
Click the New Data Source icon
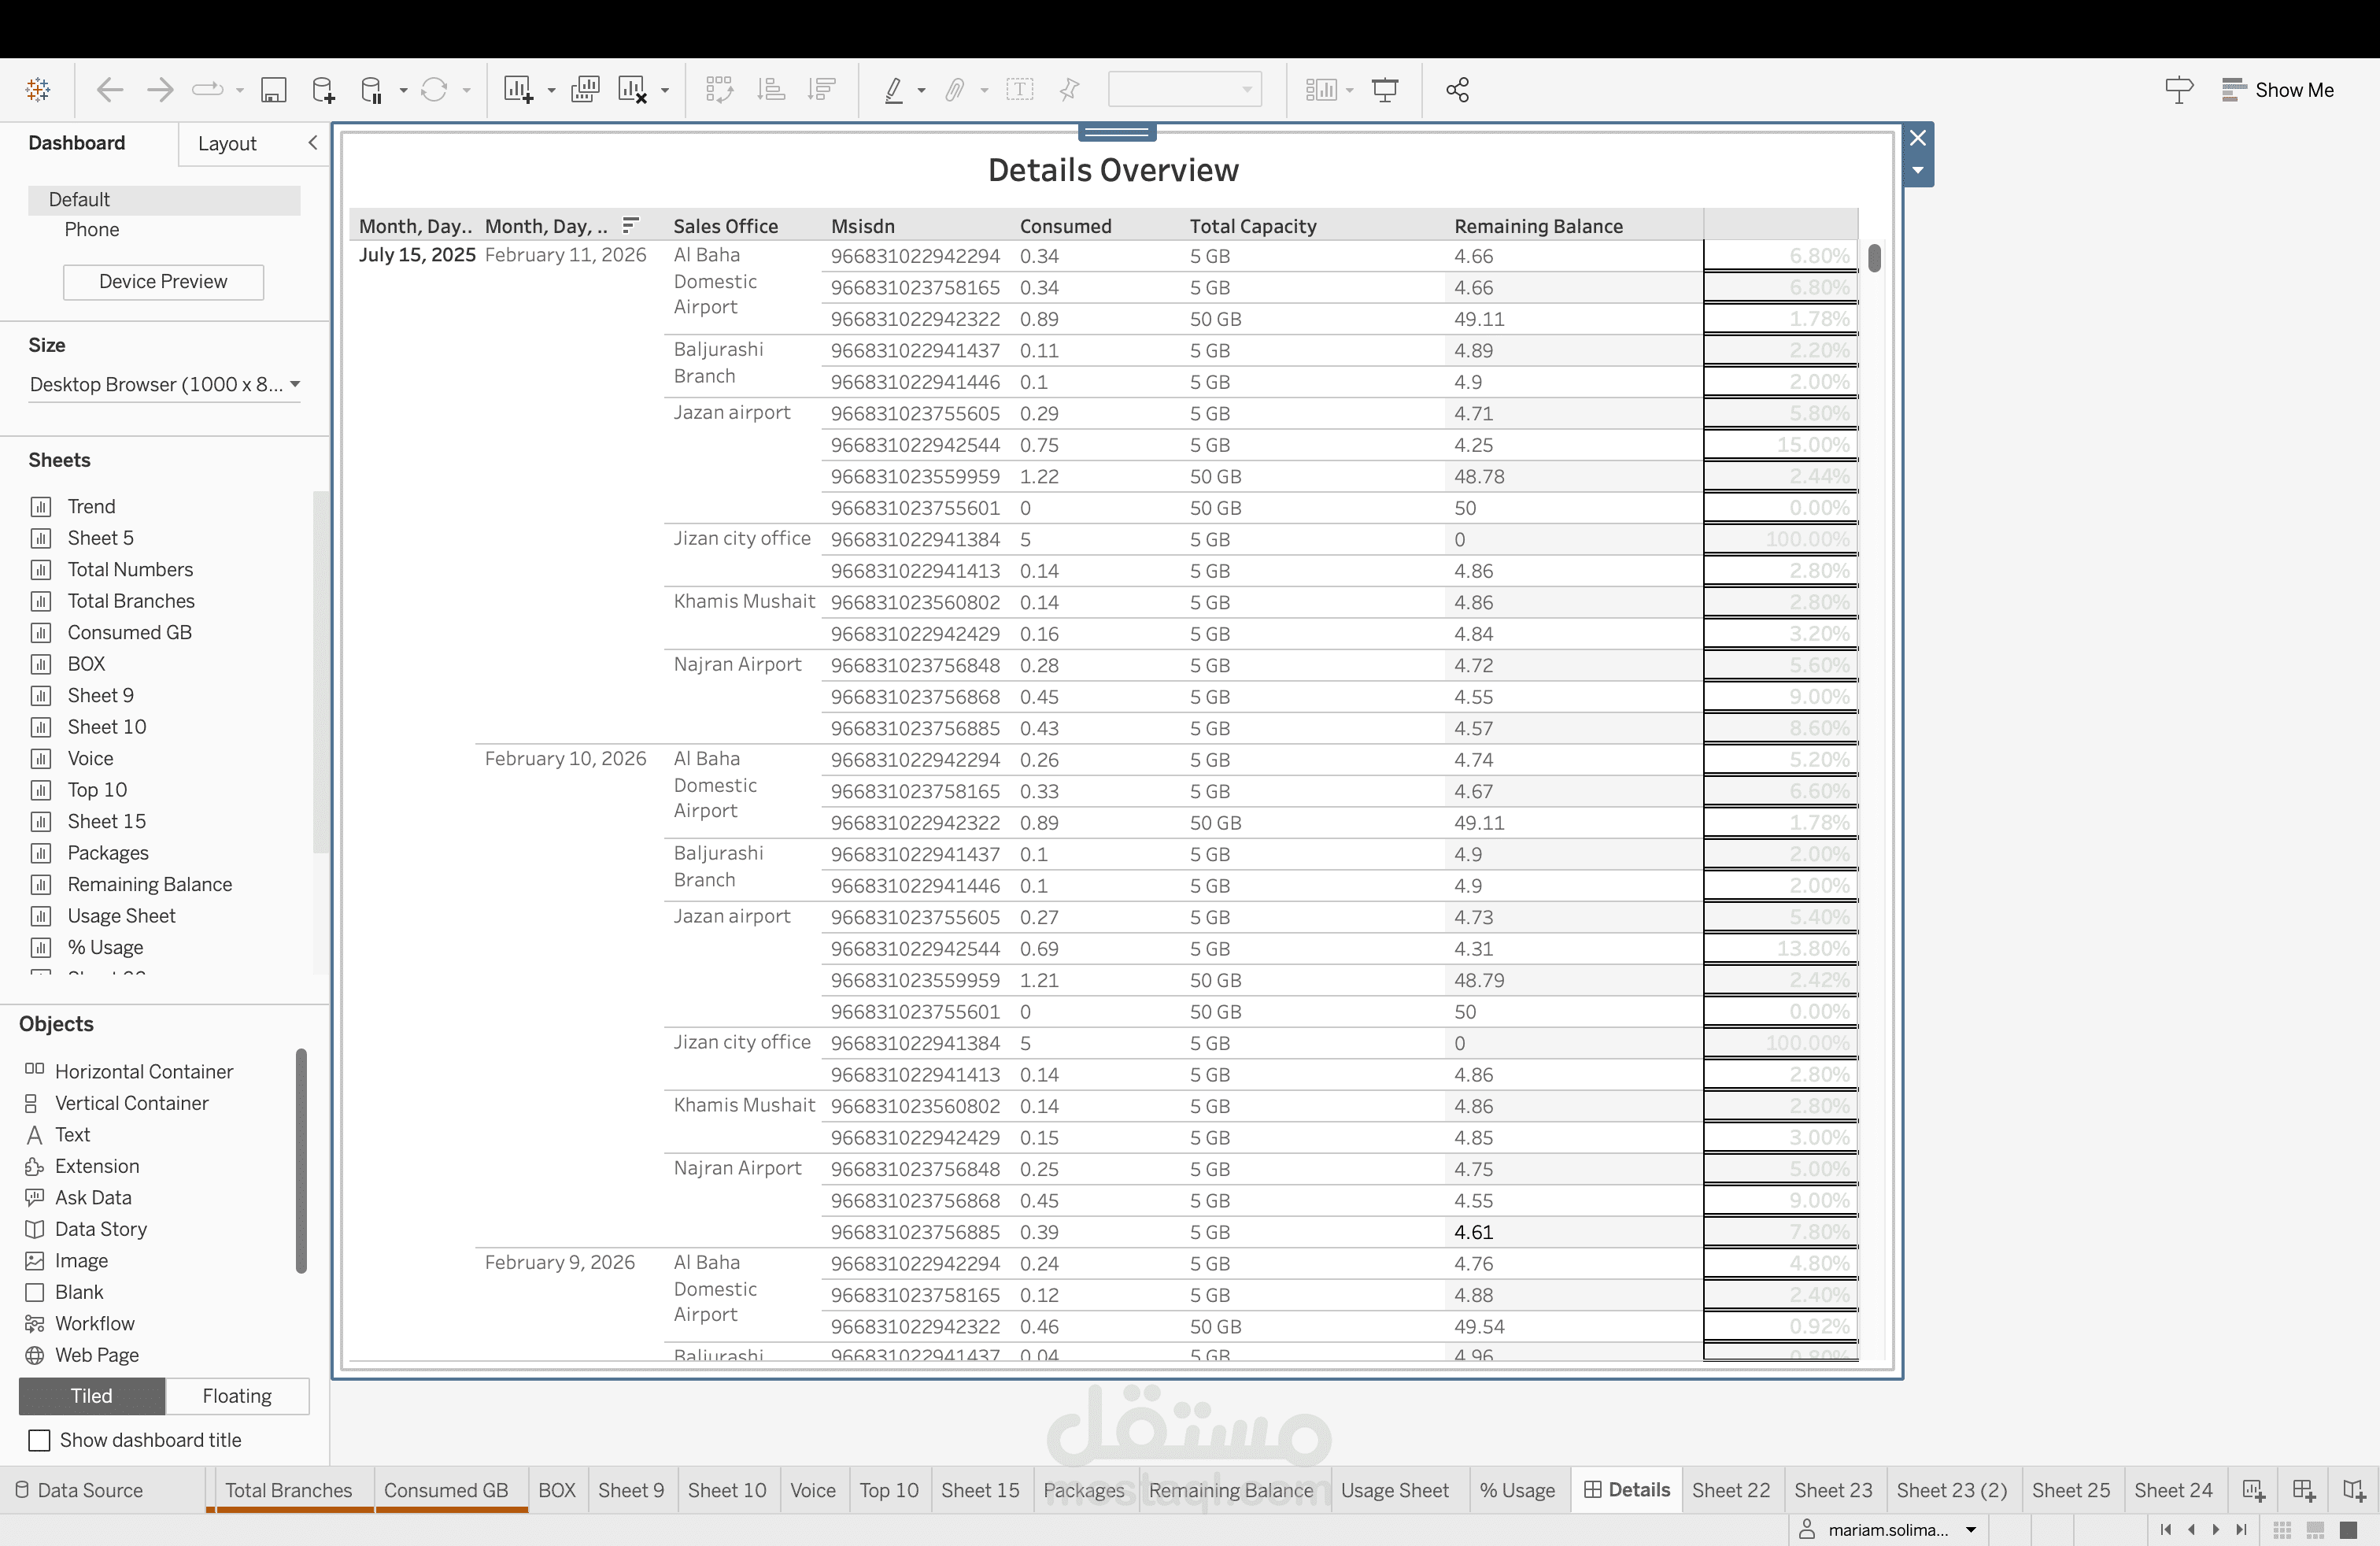pyautogui.click(x=323, y=90)
